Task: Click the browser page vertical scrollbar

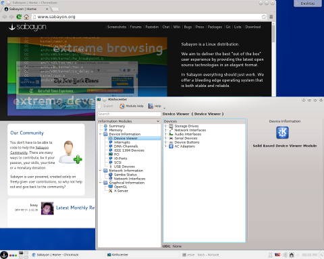Action: point(273,59)
